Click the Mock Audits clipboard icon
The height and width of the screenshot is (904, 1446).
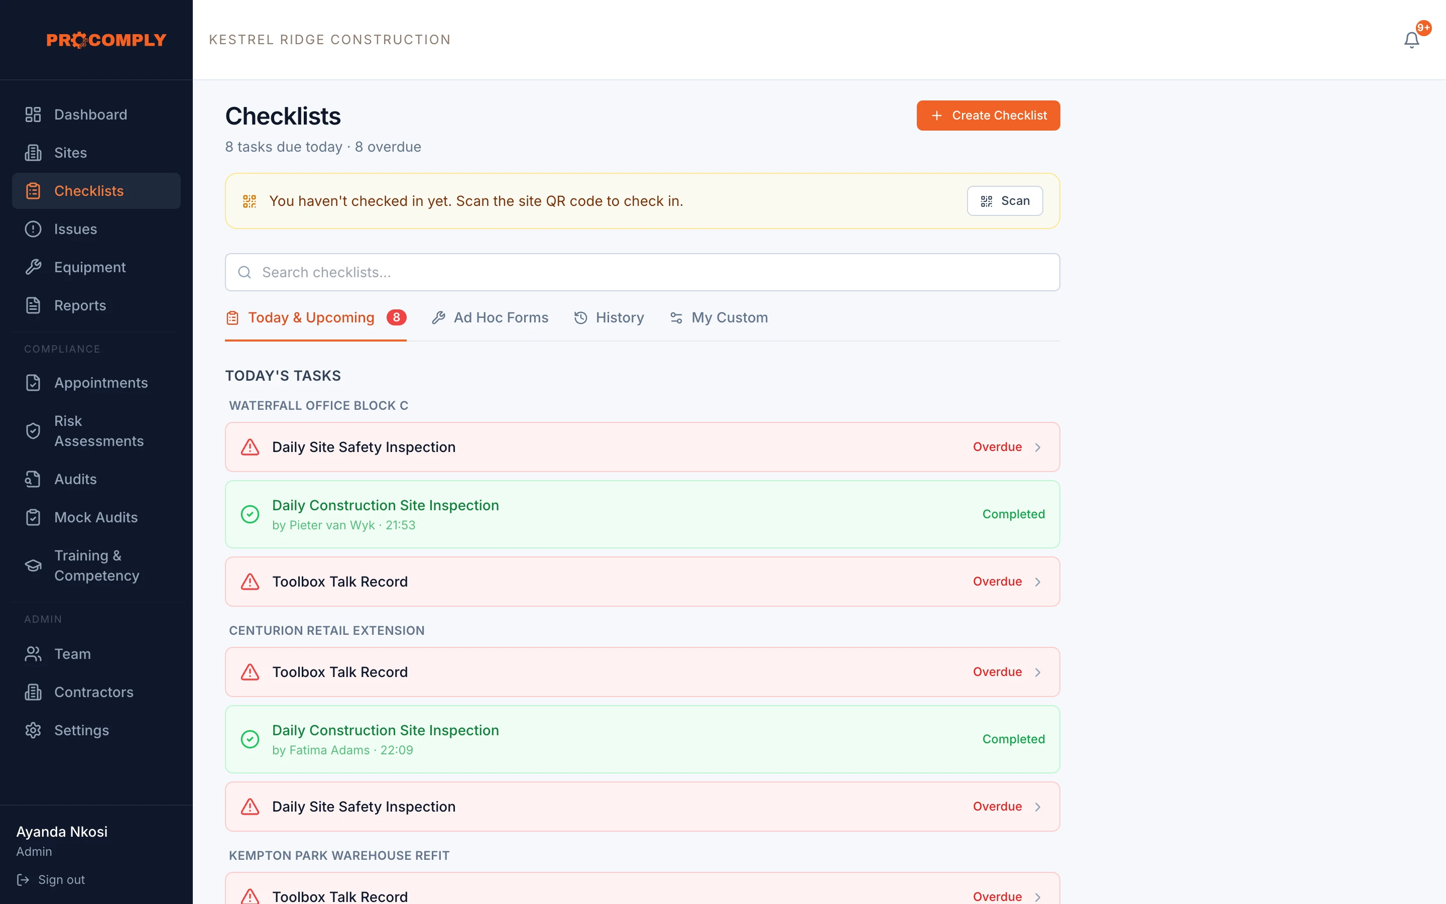point(33,517)
